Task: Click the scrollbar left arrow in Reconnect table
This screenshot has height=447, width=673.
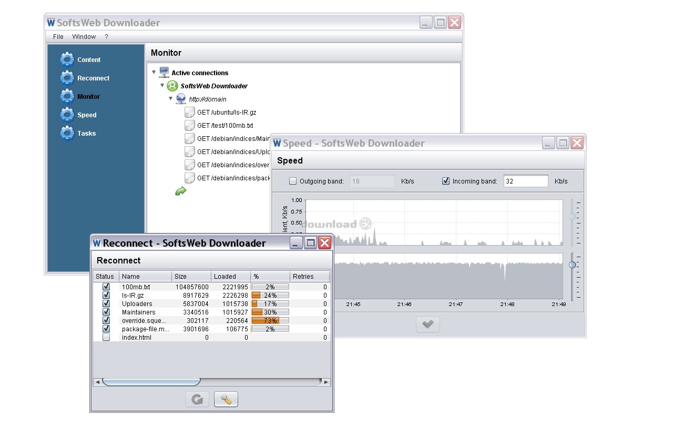Action: pyautogui.click(x=97, y=382)
